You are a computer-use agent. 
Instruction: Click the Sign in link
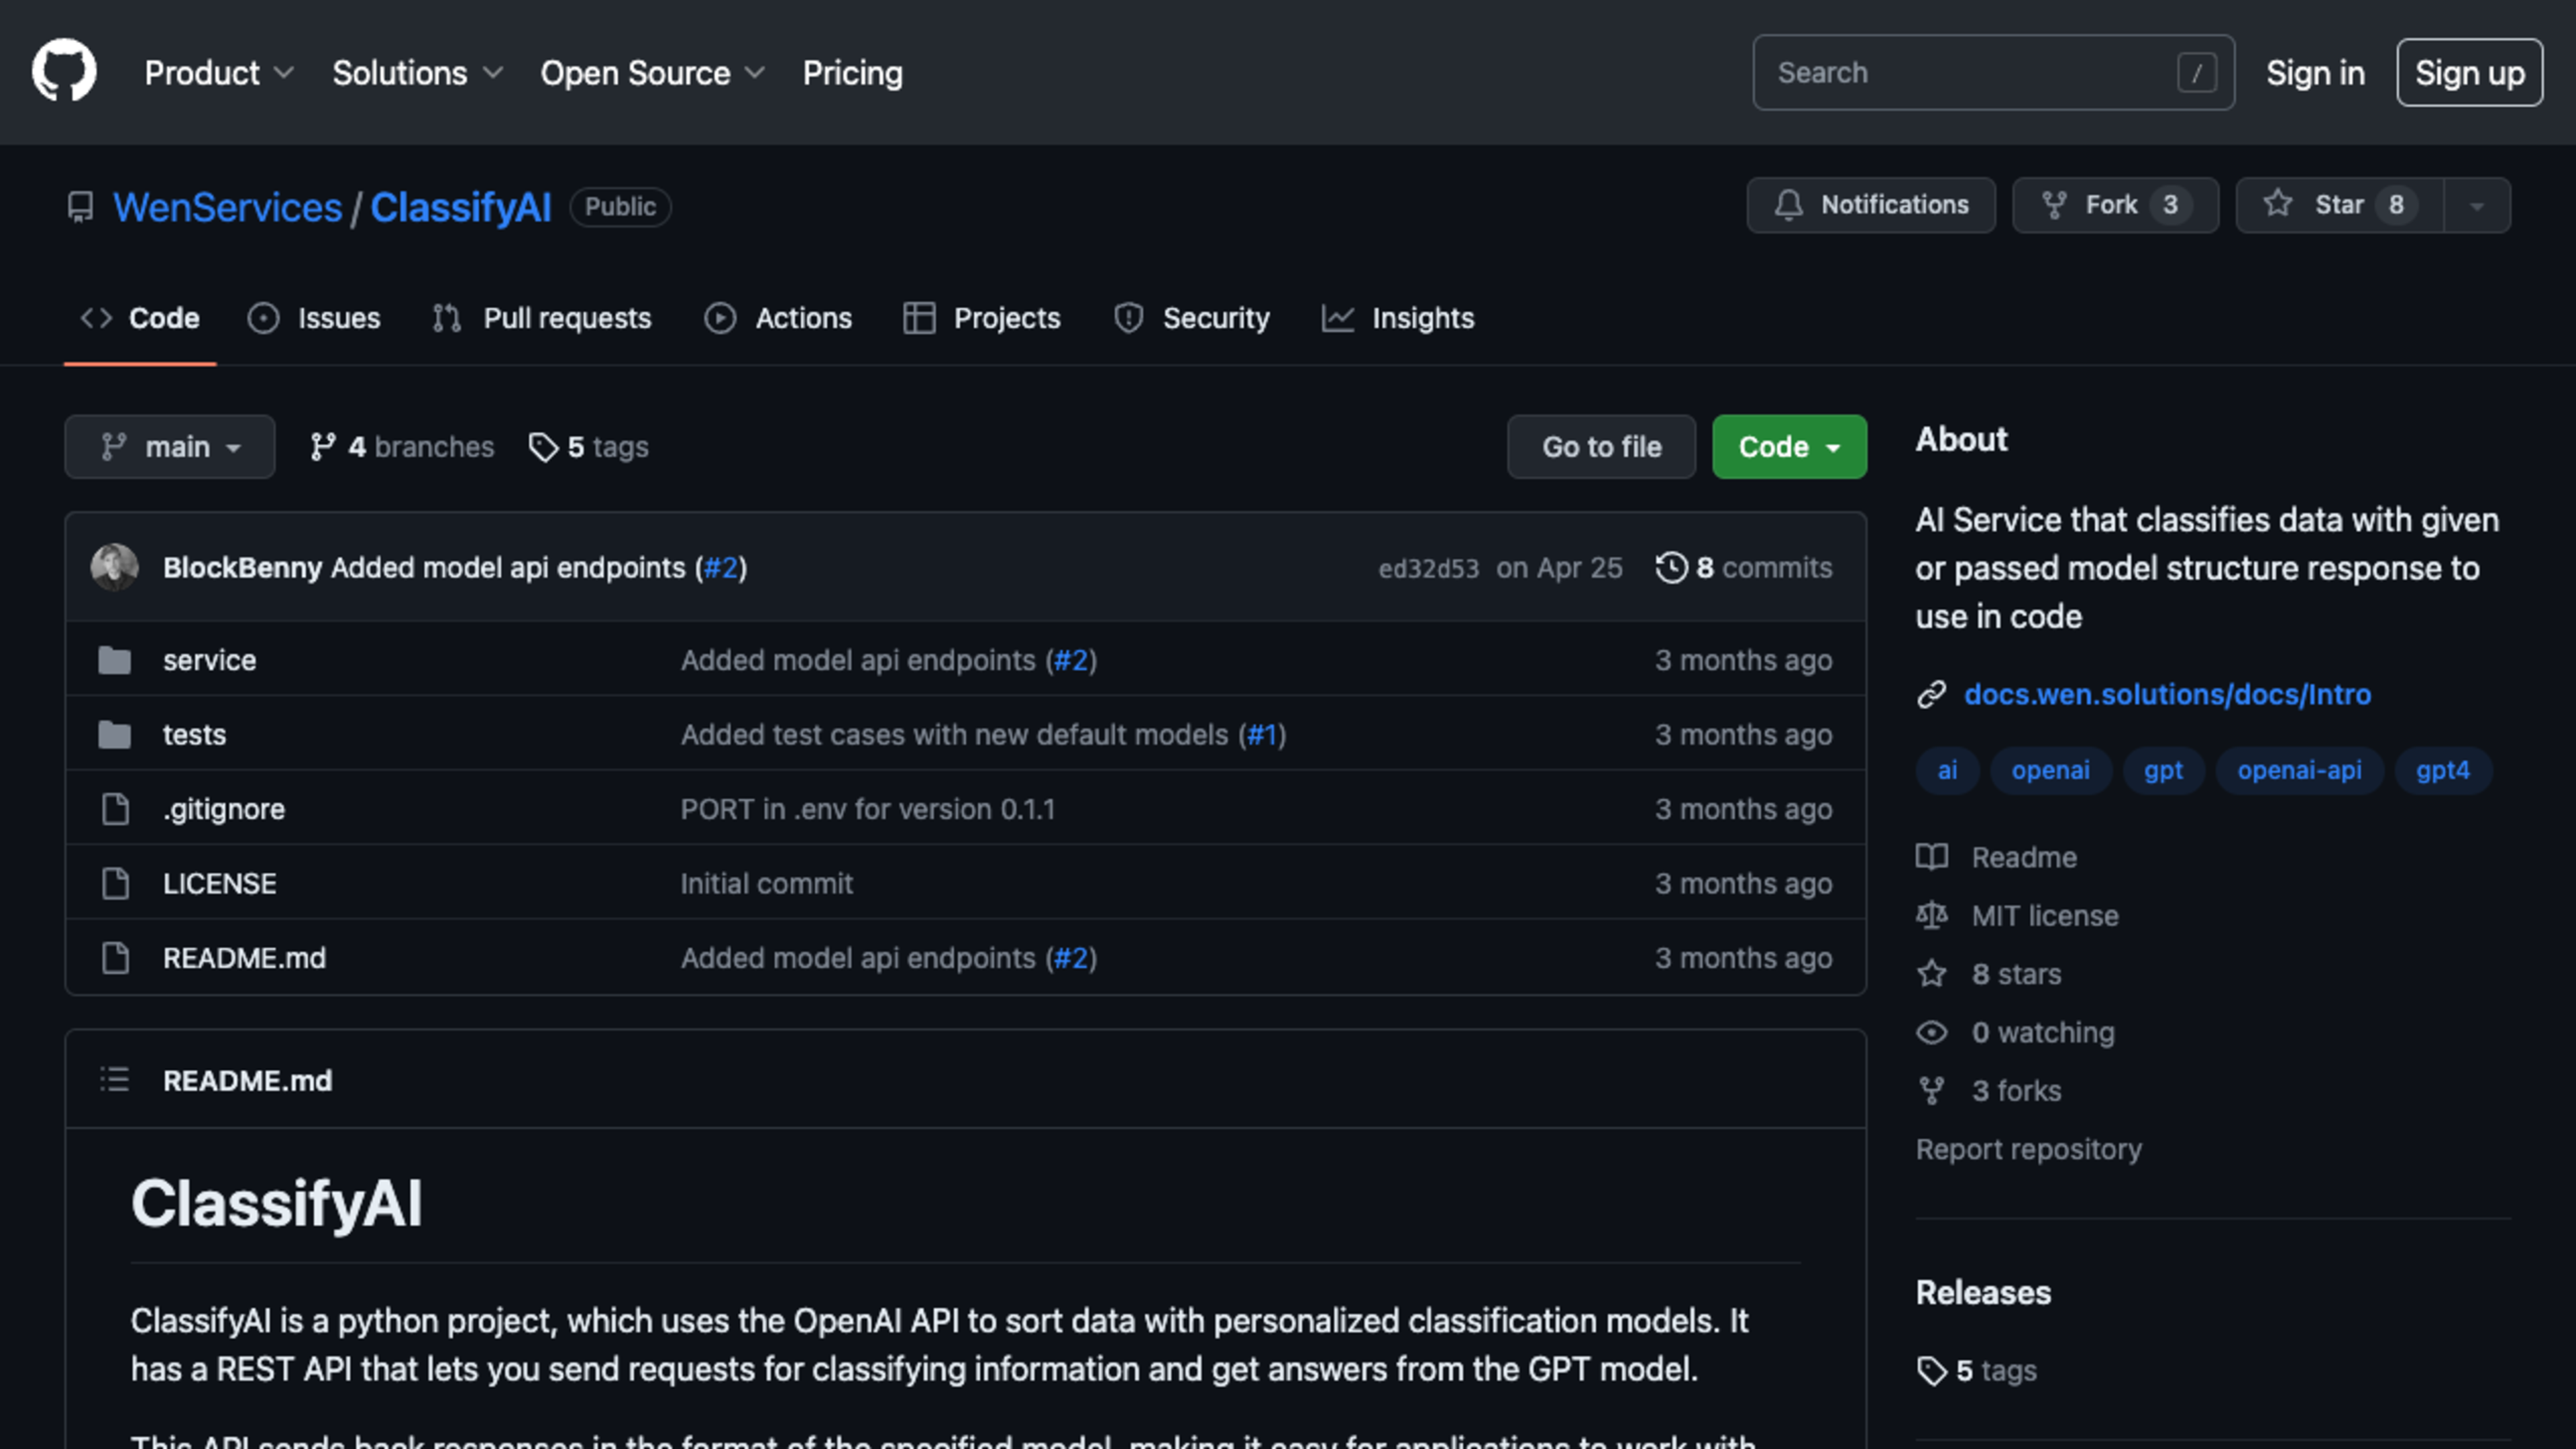2315,73
